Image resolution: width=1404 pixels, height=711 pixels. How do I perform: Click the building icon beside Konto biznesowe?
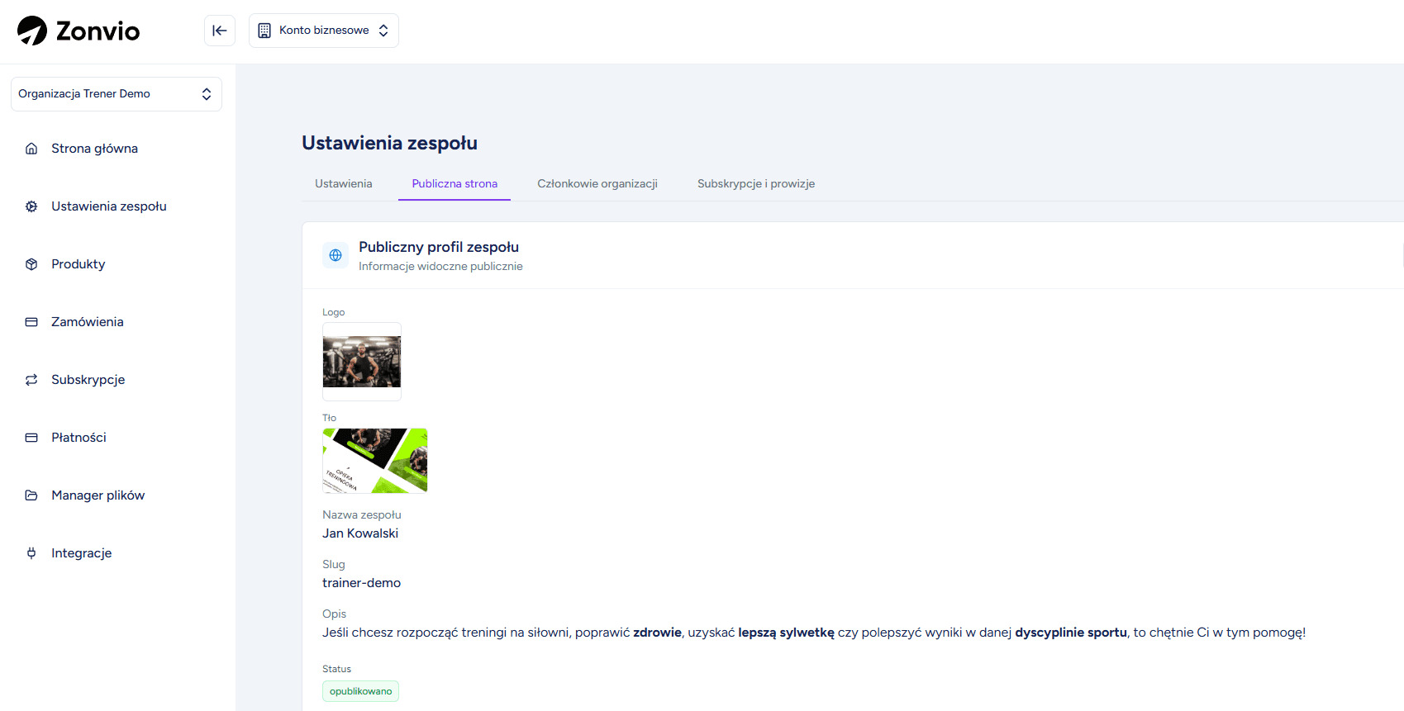pyautogui.click(x=264, y=31)
